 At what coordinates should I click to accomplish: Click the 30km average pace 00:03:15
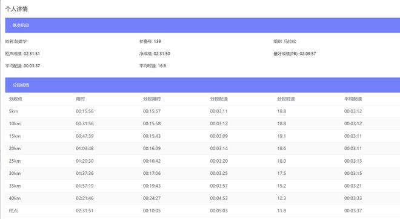pyautogui.click(x=353, y=173)
